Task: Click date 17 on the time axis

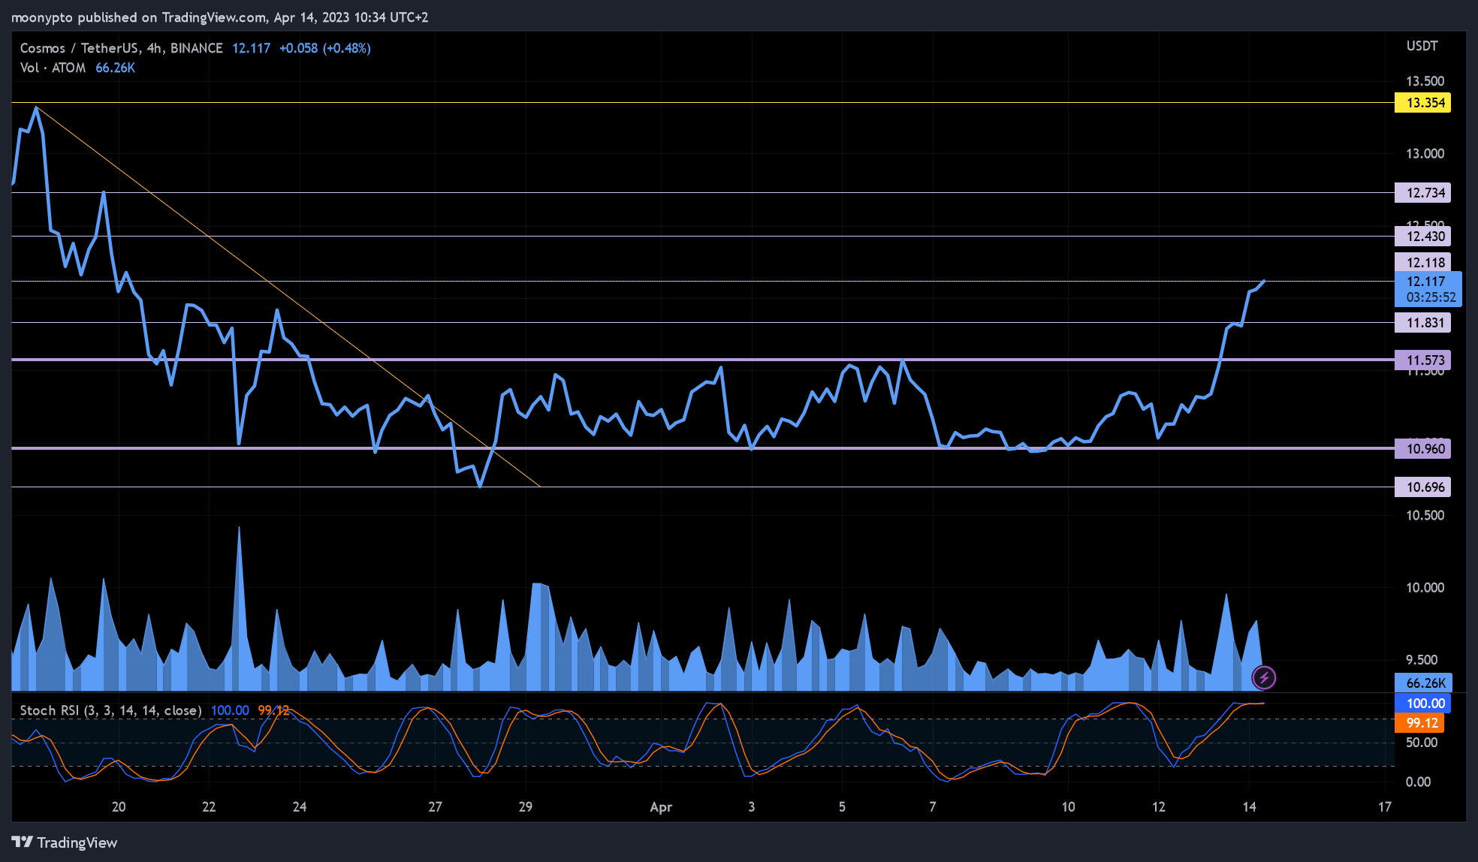Action: [x=1385, y=807]
